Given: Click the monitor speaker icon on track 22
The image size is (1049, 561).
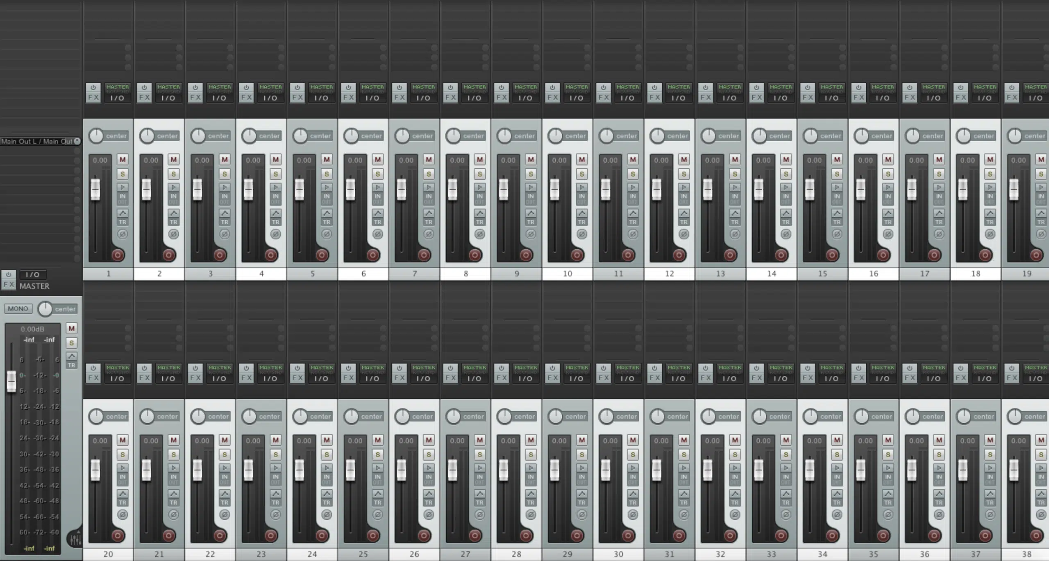Looking at the screenshot, I should (225, 468).
